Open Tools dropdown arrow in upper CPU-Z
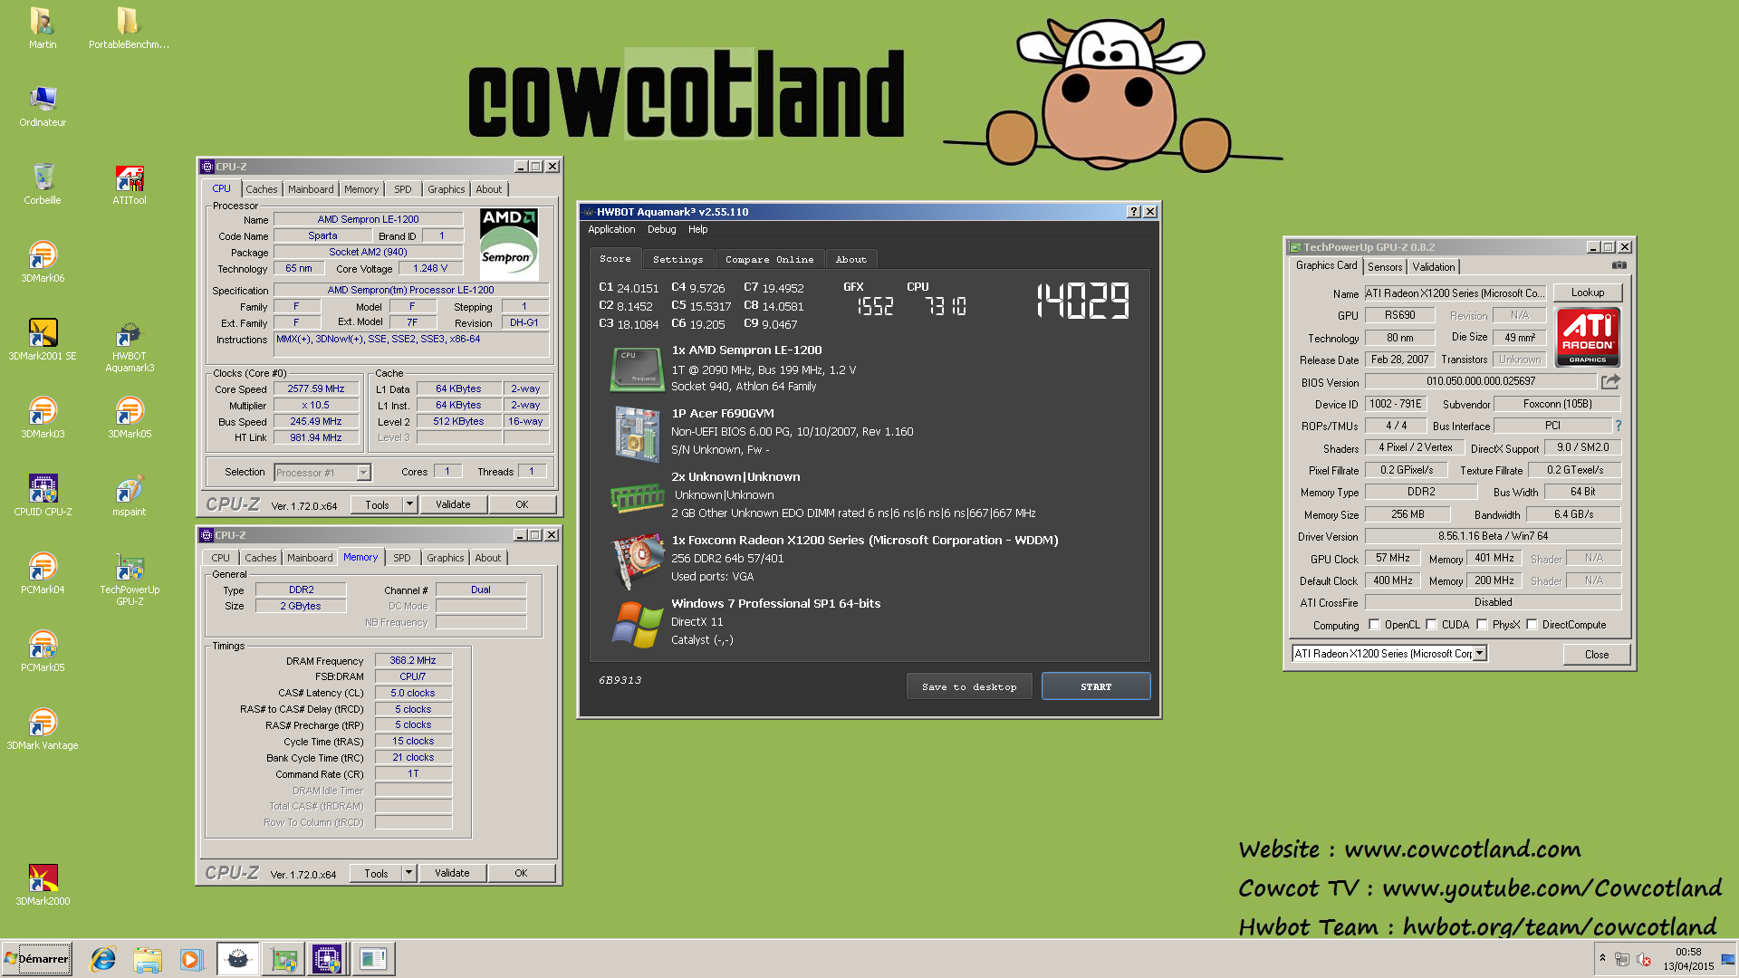 409,505
